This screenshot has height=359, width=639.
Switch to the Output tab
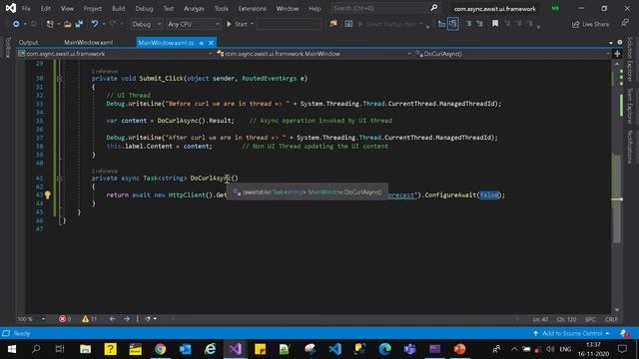28,42
